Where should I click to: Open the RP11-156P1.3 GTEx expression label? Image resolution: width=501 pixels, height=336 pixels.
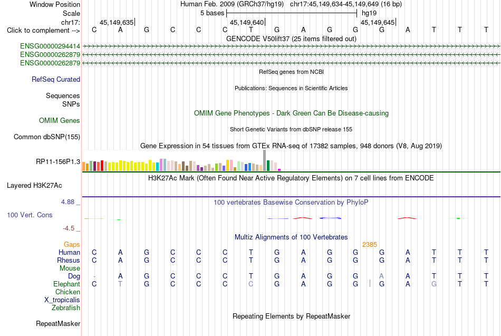(x=58, y=162)
